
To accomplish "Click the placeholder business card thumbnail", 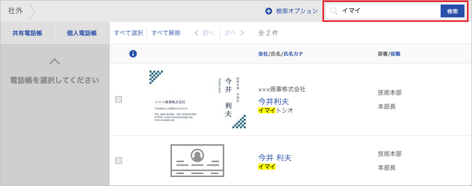I will (197, 161).
